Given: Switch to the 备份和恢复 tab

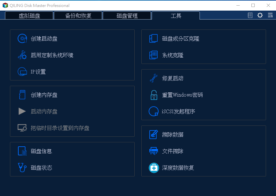Looking at the screenshot, I should (78, 16).
